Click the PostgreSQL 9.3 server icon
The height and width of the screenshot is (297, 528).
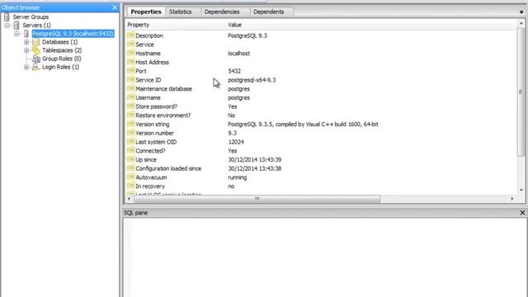[x=26, y=34]
